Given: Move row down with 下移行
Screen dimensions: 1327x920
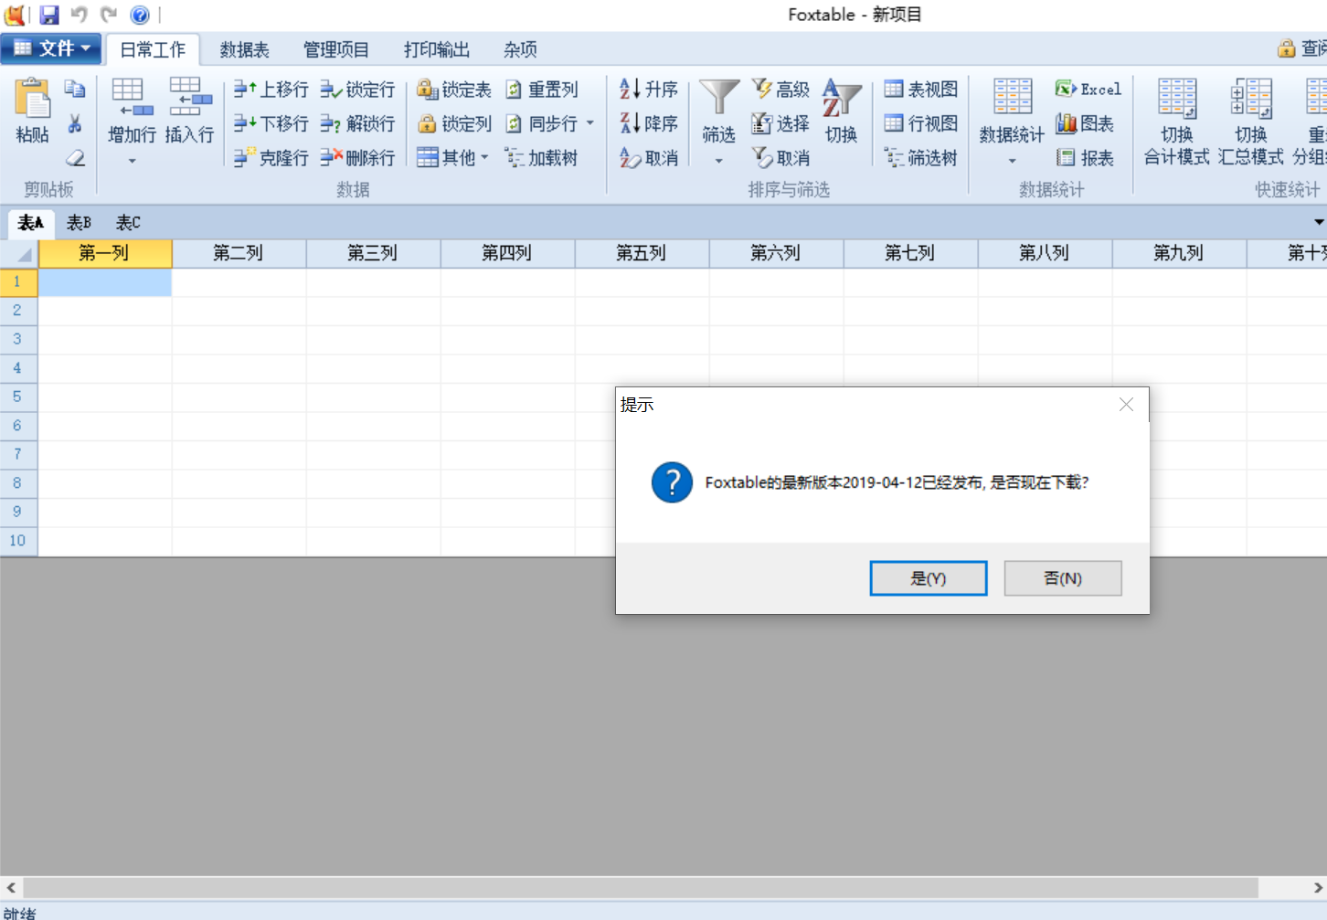Looking at the screenshot, I should (271, 123).
